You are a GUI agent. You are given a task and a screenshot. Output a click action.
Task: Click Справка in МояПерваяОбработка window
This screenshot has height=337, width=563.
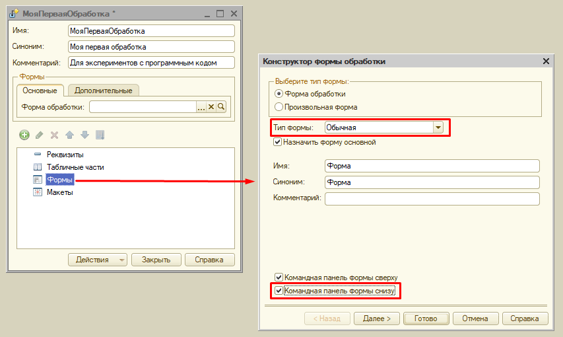(209, 260)
